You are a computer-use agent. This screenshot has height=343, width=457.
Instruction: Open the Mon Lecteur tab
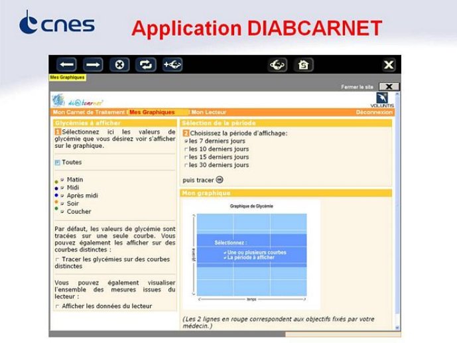(x=209, y=112)
